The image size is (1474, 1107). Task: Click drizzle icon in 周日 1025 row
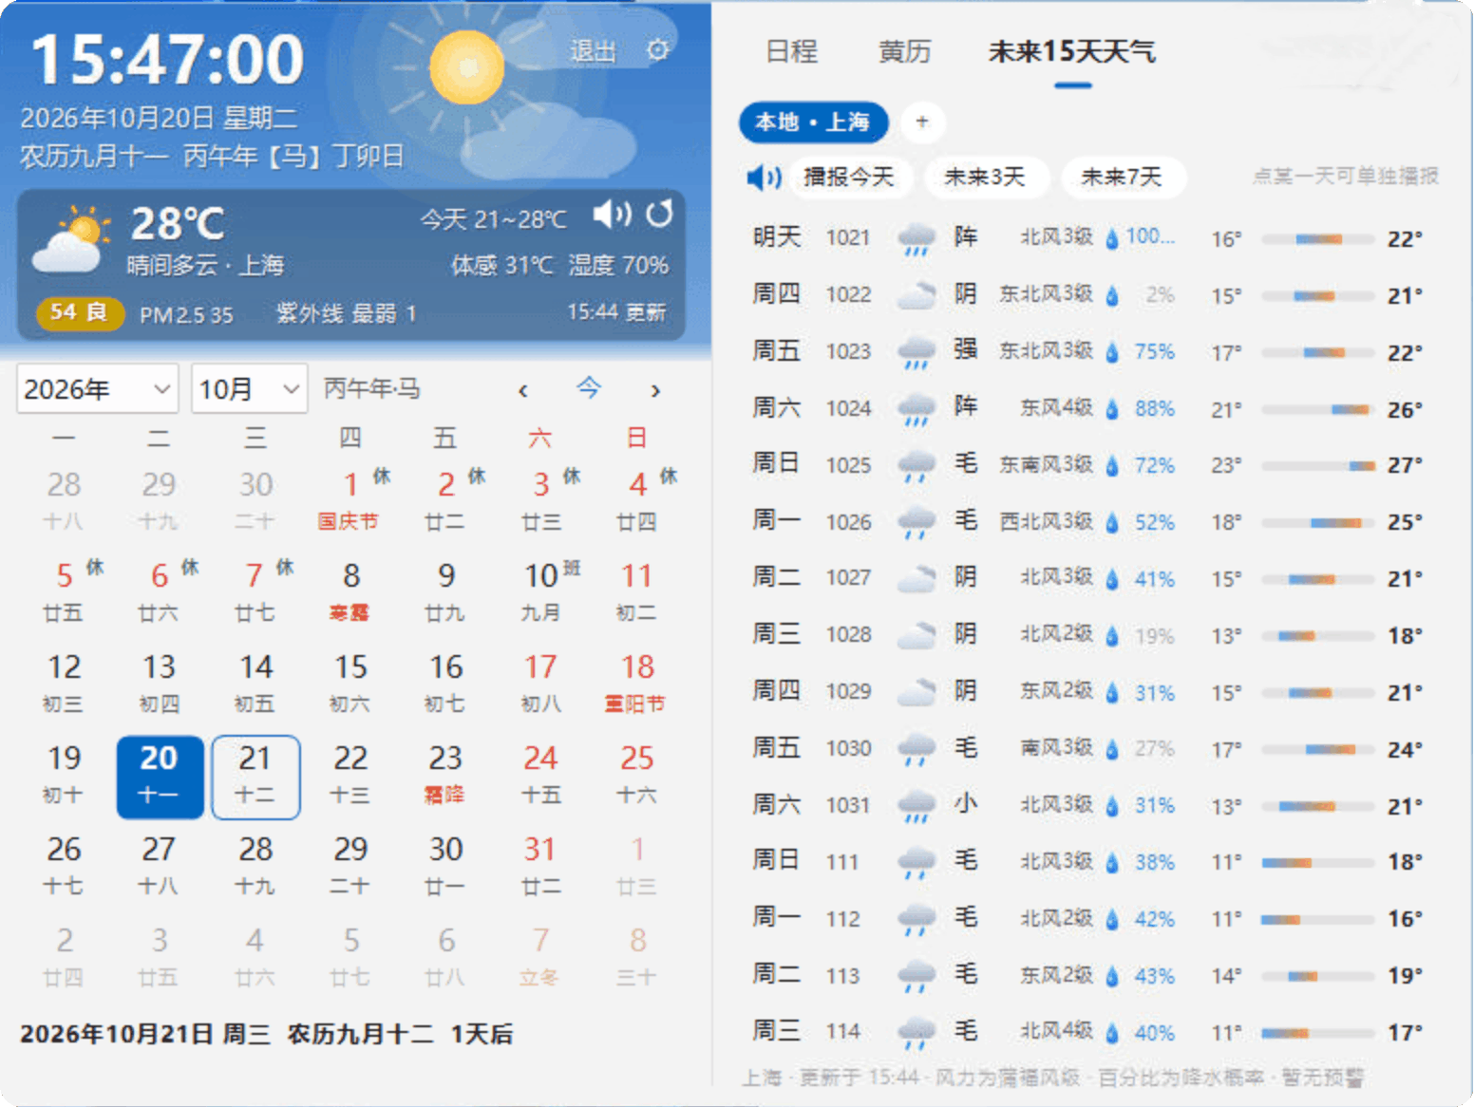pos(917,465)
